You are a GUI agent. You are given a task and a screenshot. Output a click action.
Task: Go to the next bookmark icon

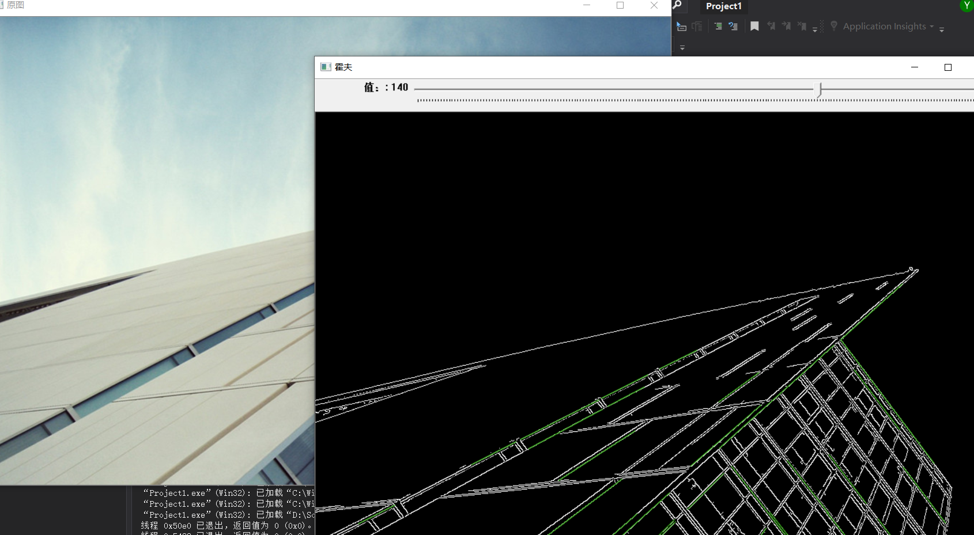point(786,26)
